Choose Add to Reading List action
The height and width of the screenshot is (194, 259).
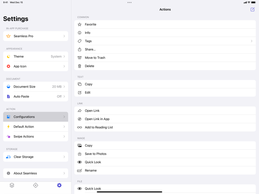165,127
